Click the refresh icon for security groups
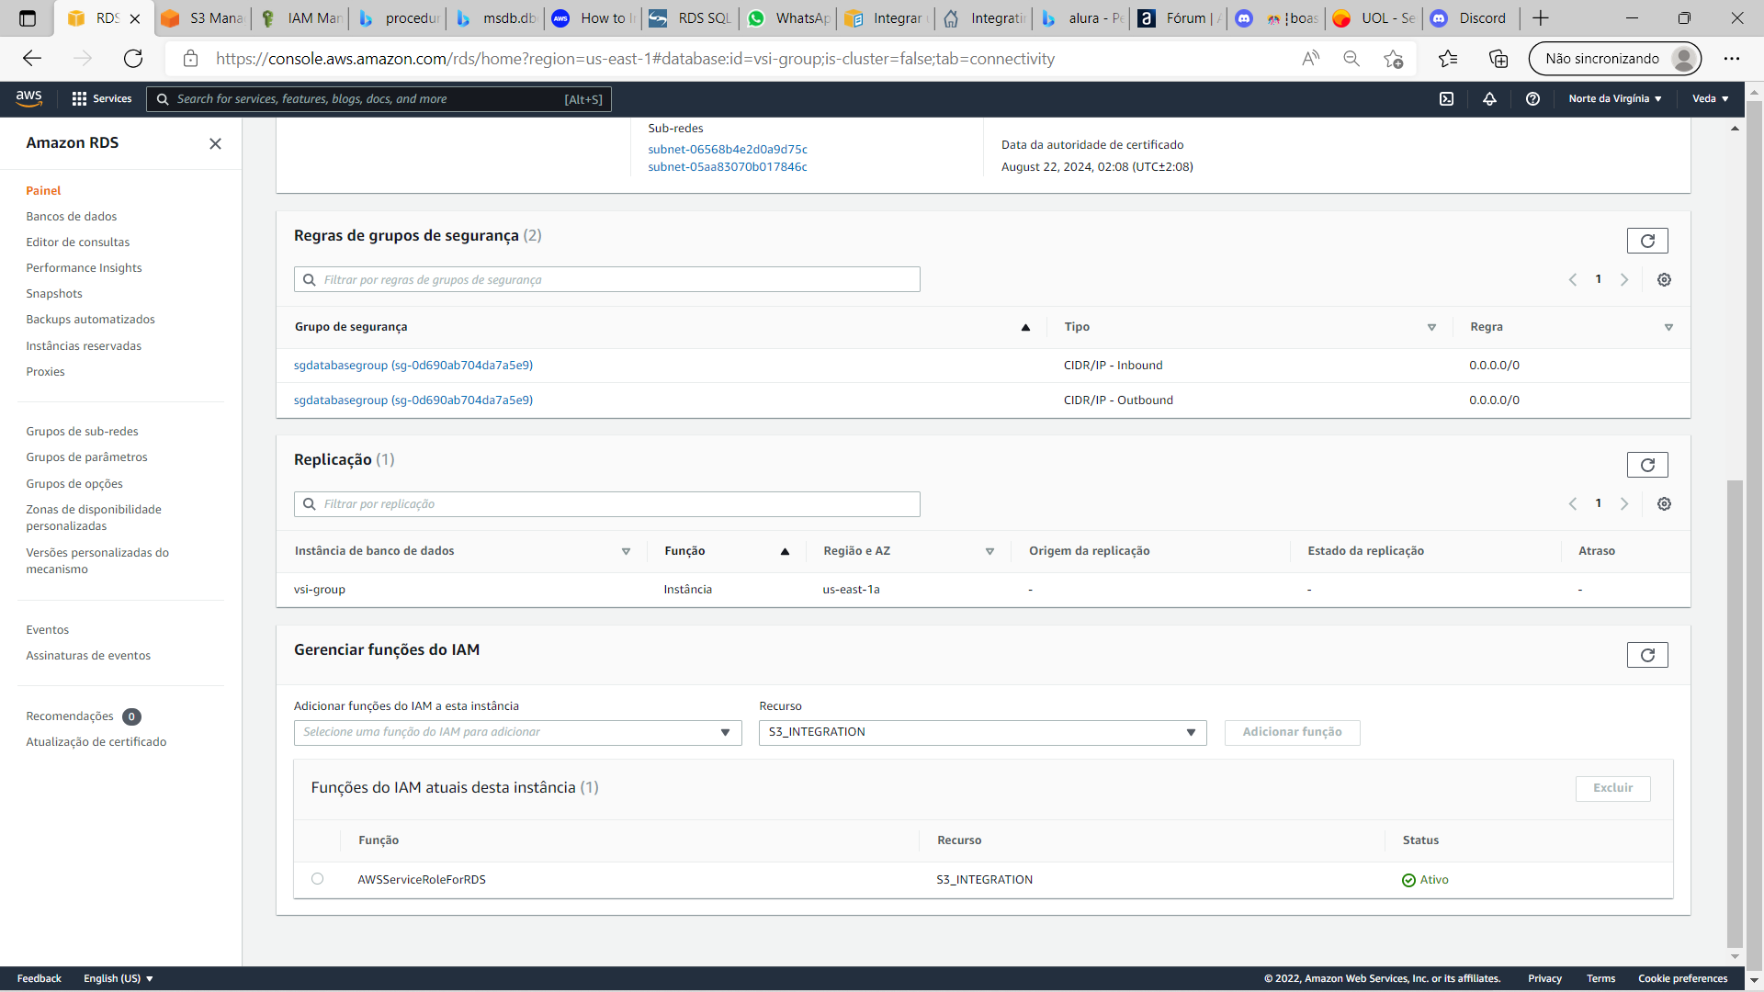Viewport: 1764px width, 992px height. pyautogui.click(x=1646, y=241)
